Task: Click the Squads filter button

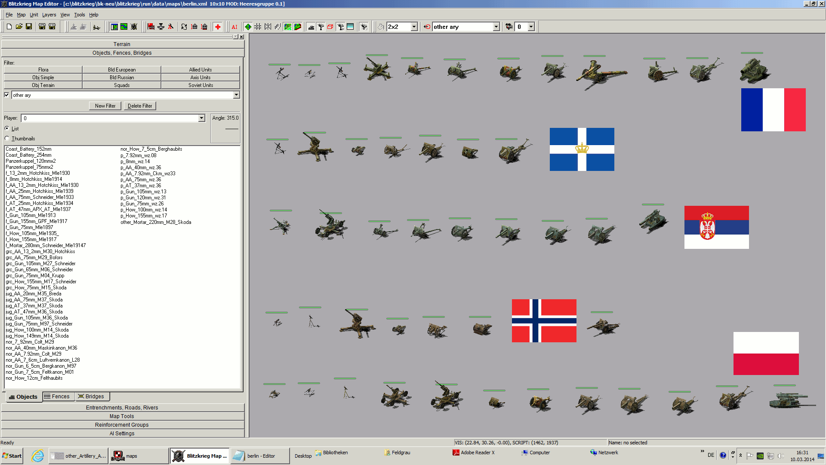Action: click(122, 85)
